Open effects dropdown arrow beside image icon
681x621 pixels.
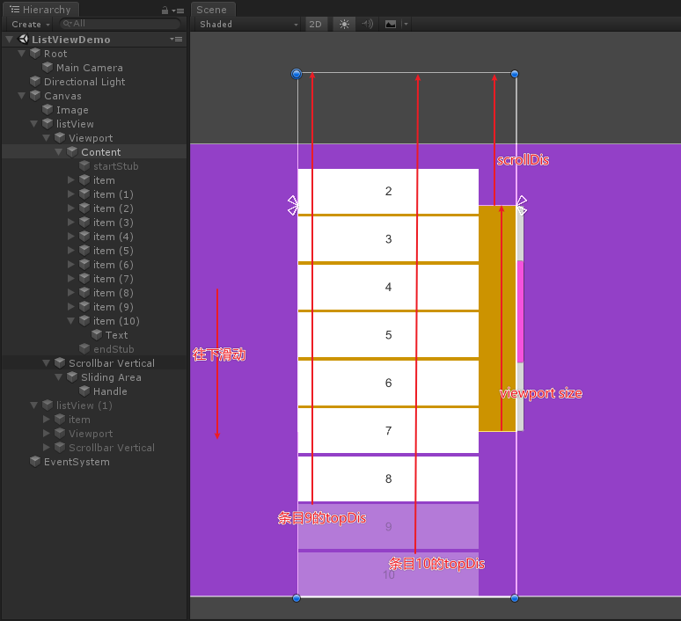(406, 25)
